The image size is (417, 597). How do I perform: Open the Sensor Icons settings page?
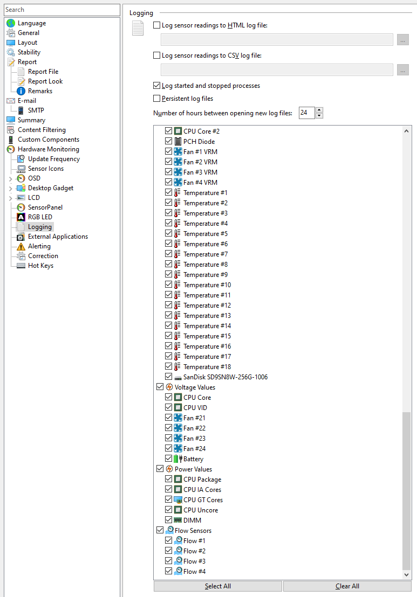coord(45,169)
